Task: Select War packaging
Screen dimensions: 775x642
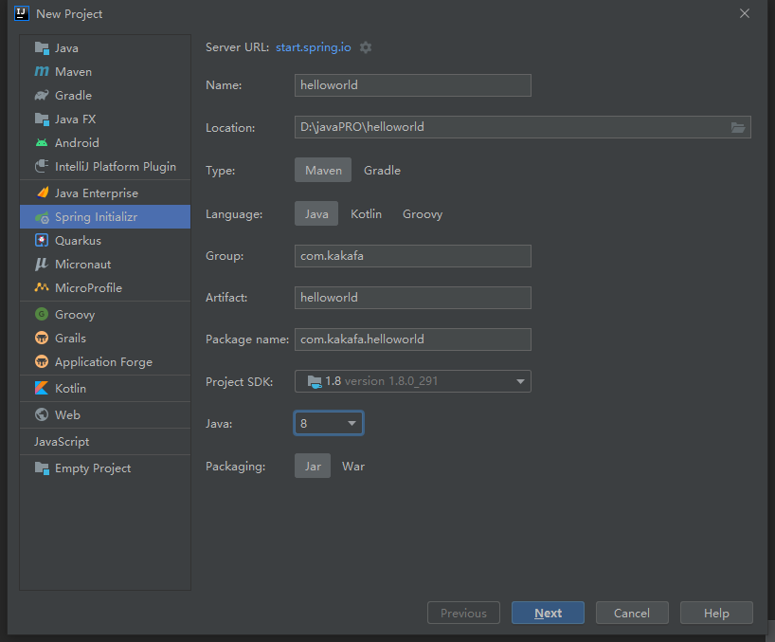Action: pyautogui.click(x=353, y=466)
